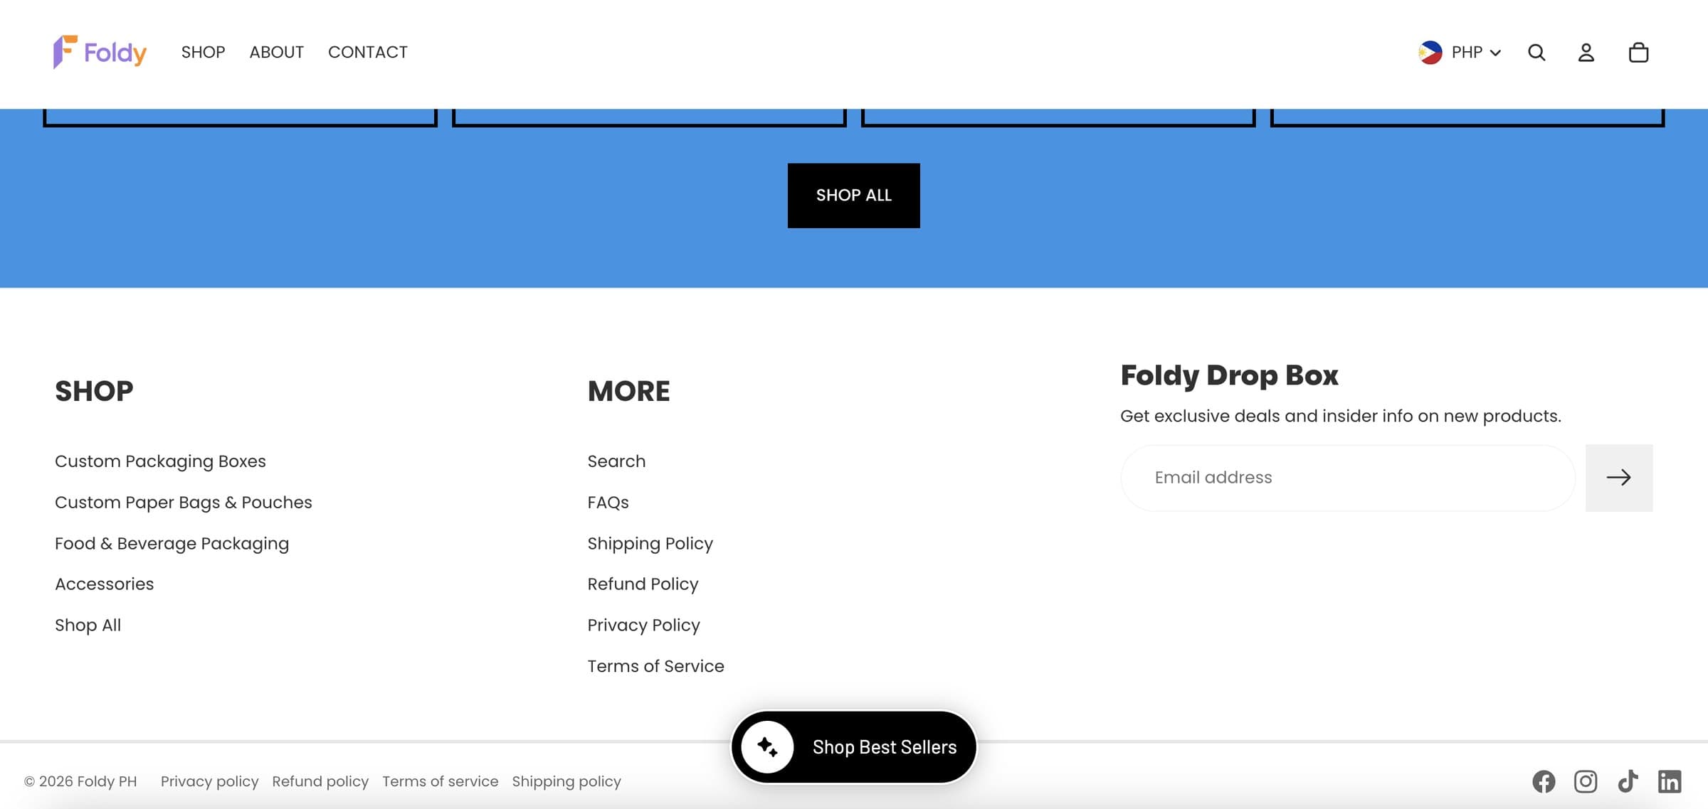
Task: Click the search magnifier icon
Action: coord(1536,53)
